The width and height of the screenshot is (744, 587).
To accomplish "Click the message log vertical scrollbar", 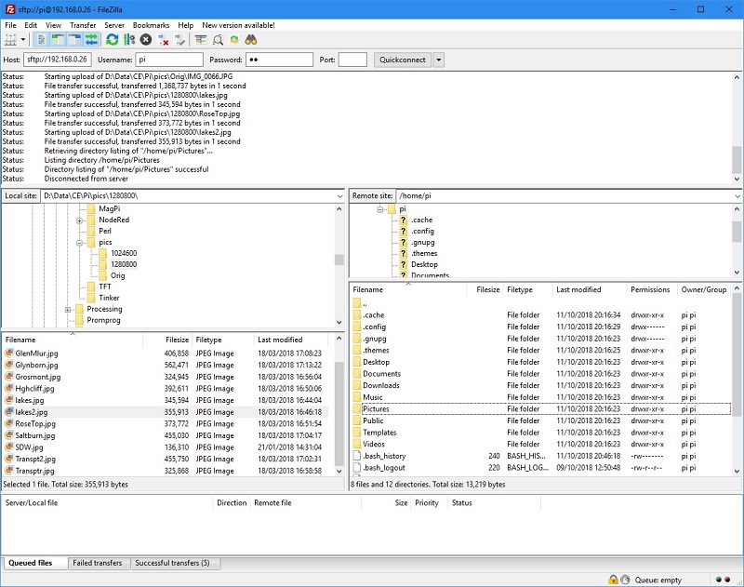I will [737, 128].
